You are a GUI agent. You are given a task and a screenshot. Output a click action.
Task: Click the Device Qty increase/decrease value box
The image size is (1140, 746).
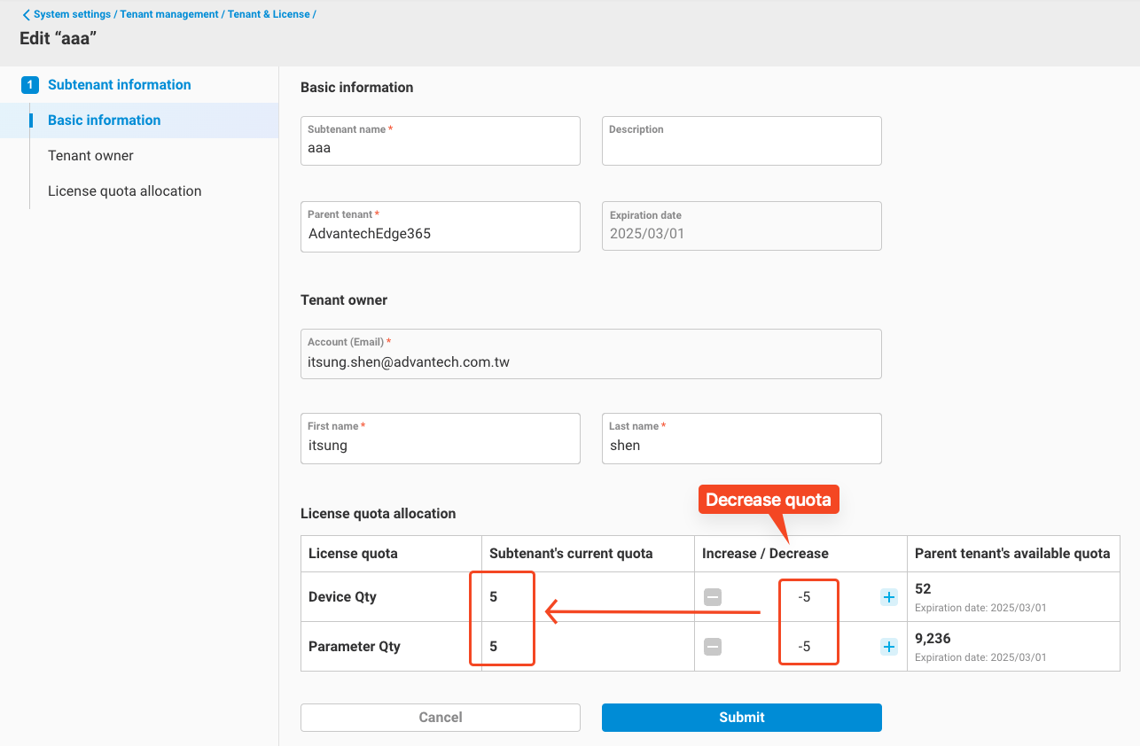click(808, 597)
